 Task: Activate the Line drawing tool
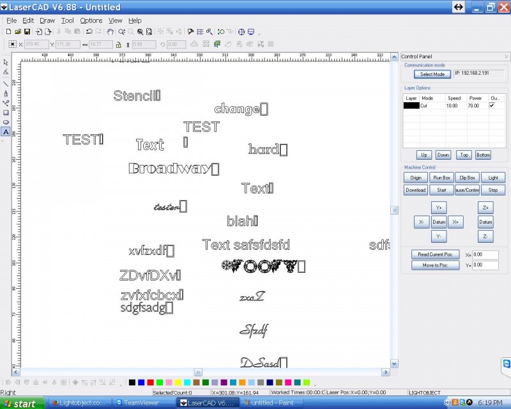pyautogui.click(x=6, y=83)
